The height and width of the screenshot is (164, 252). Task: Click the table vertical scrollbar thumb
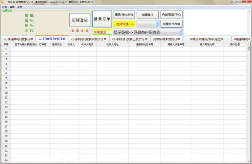coord(249,48)
